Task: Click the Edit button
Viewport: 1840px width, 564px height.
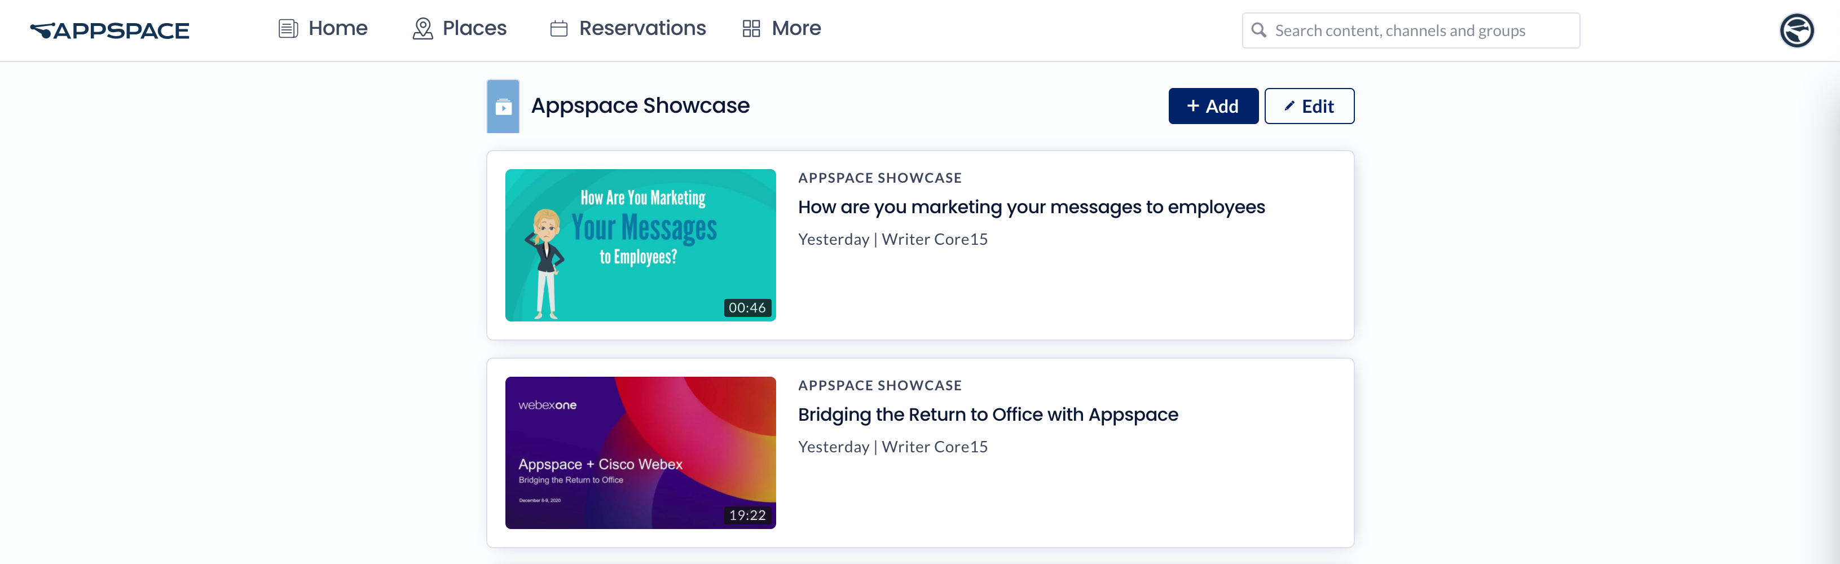Action: point(1309,105)
